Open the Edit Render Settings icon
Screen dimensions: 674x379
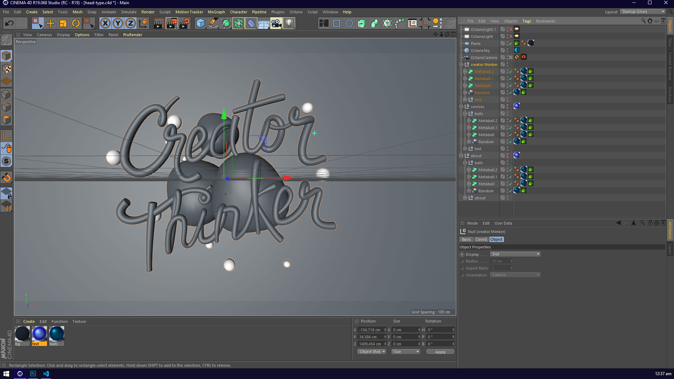(184, 24)
